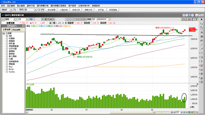Click the scroll-left arrow under the chart
This screenshot has height=115, width=205.
(x=27, y=112)
